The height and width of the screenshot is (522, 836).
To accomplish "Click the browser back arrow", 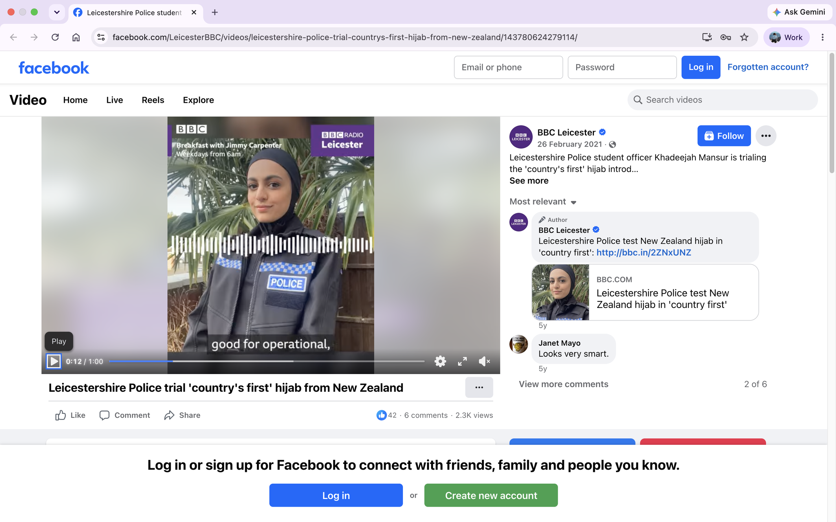I will coord(13,37).
